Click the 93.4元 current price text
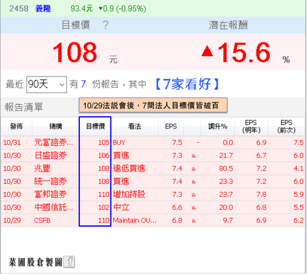The image size is (307, 275). (x=82, y=9)
